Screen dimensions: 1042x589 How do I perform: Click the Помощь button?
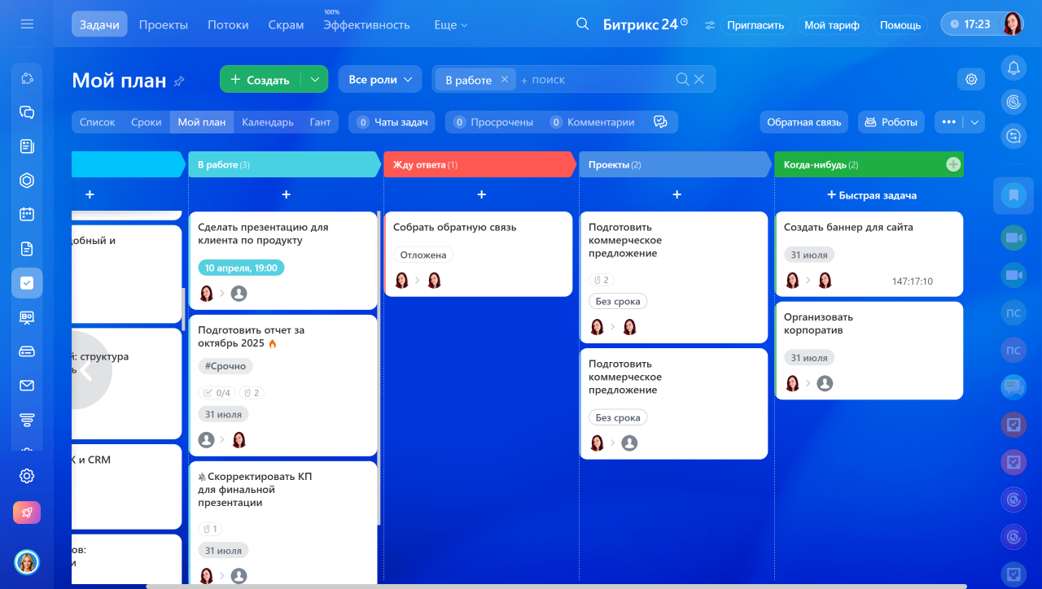[x=900, y=25]
